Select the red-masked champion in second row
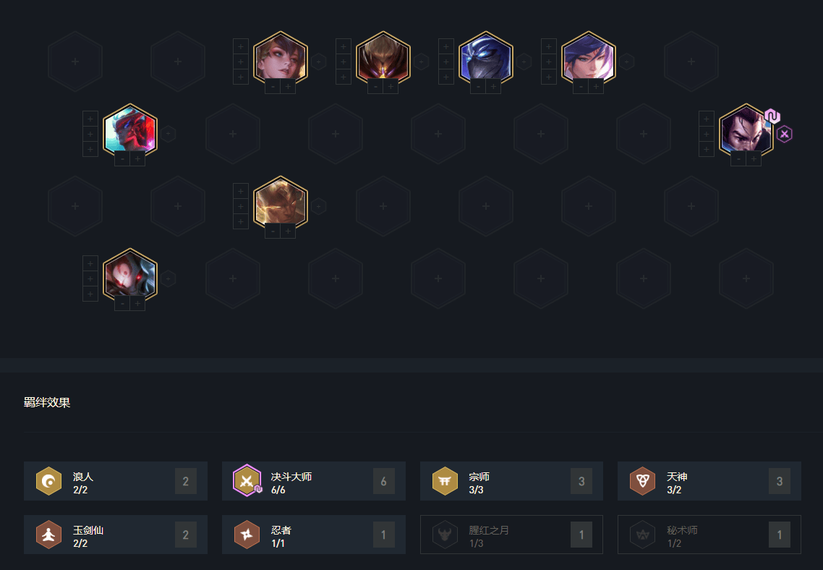Screen dimensions: 823x570 coord(130,130)
